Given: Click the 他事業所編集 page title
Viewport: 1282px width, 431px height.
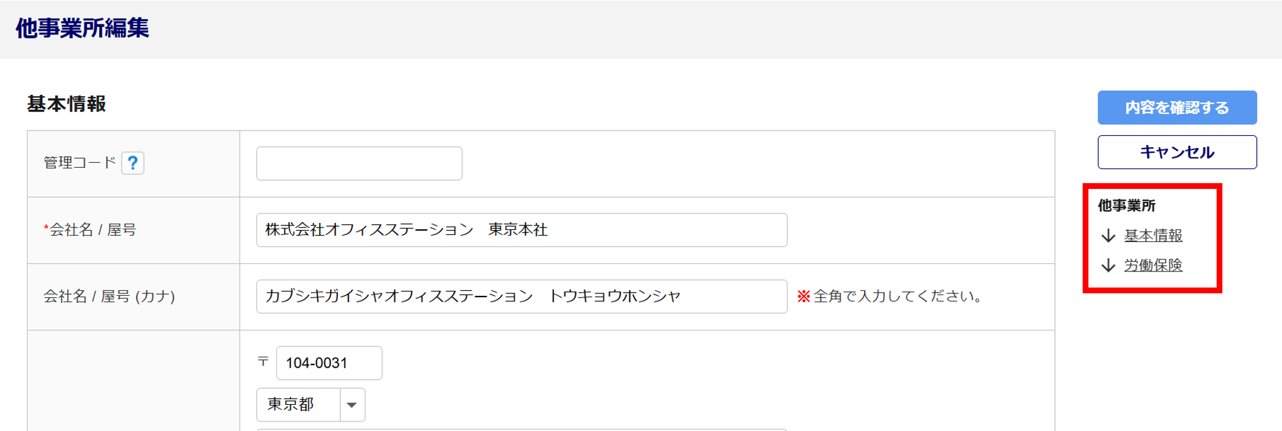Looking at the screenshot, I should coord(82,28).
